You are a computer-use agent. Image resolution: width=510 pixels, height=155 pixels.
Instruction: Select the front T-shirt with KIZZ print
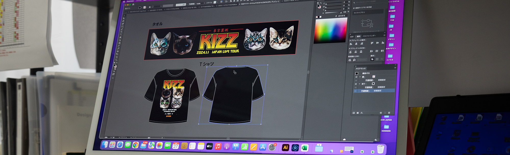pos(172,96)
